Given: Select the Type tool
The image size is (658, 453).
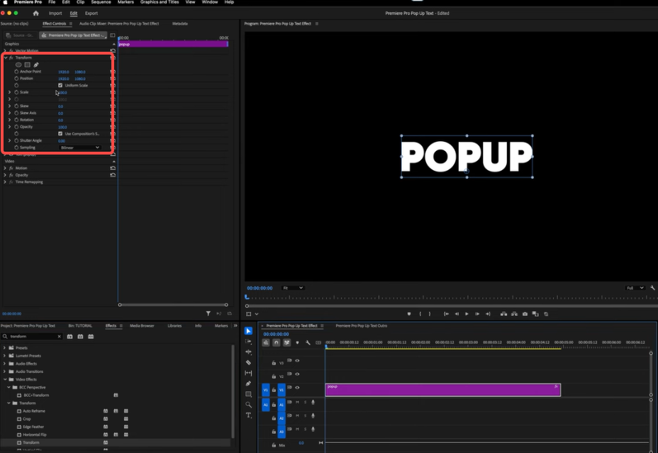Looking at the screenshot, I should 248,415.
